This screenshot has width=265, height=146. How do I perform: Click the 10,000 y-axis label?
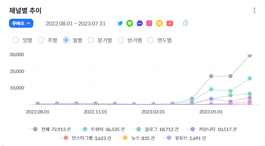[17, 88]
